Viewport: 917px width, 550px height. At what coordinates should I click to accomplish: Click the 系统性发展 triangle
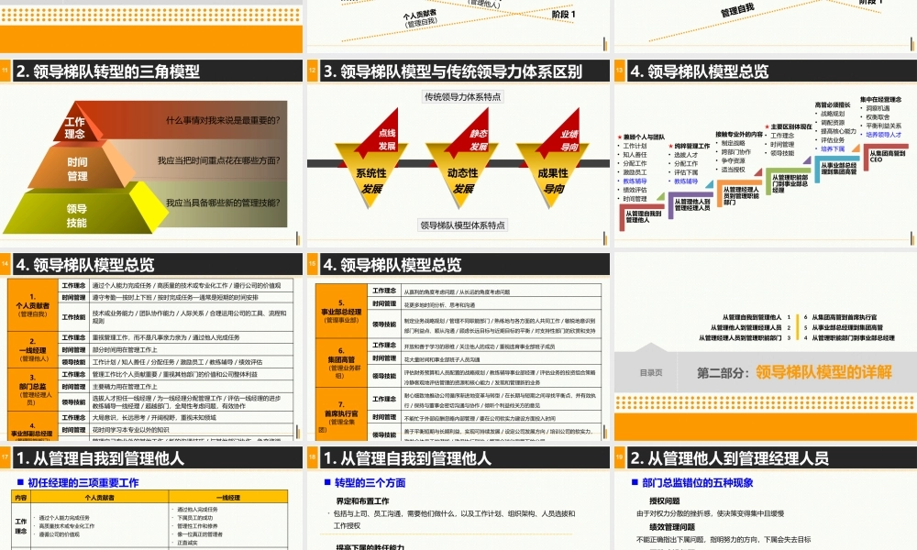(x=370, y=180)
